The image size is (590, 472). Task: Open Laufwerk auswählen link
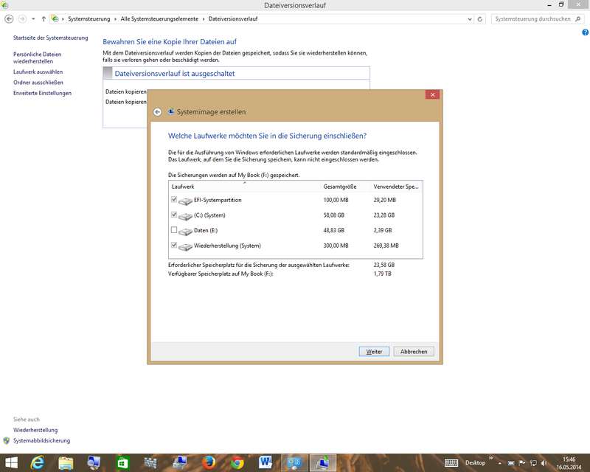(x=38, y=72)
